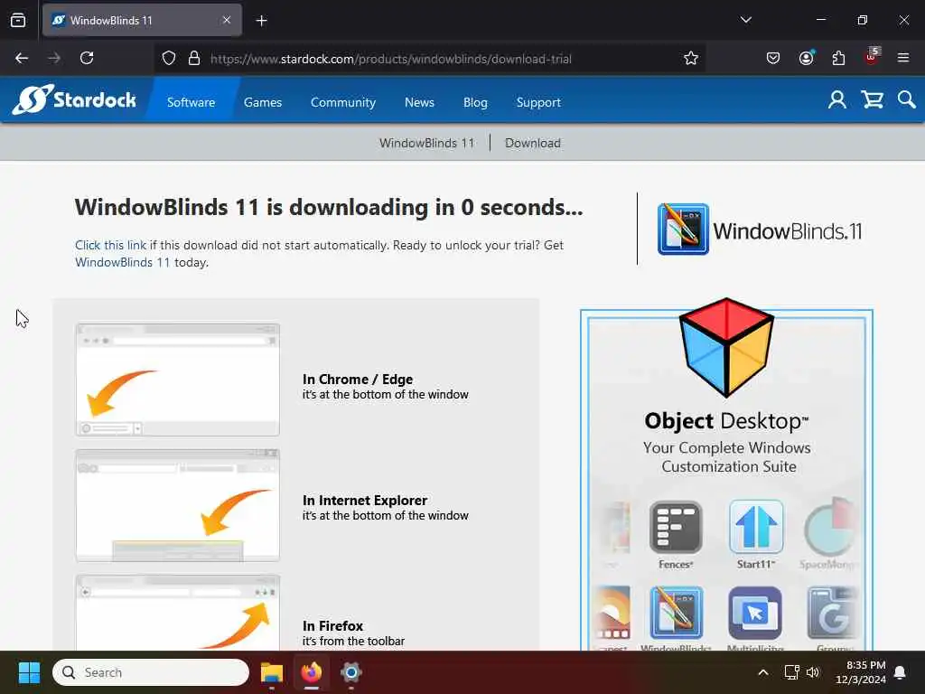
Task: Open the account user icon
Action: point(836,99)
